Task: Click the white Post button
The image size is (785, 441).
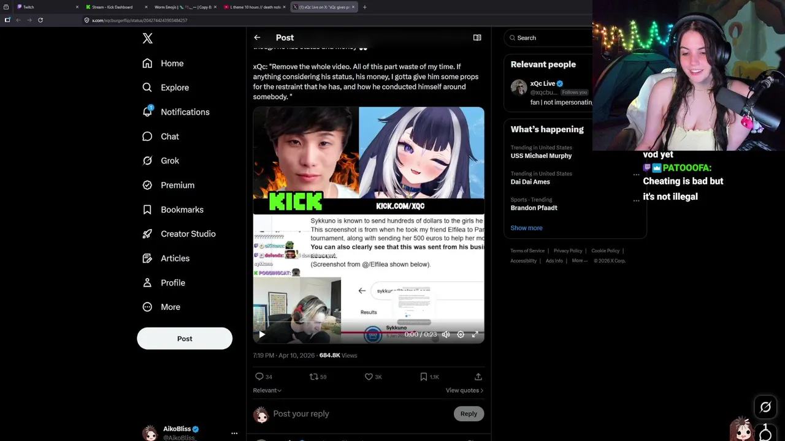Action: point(185,339)
